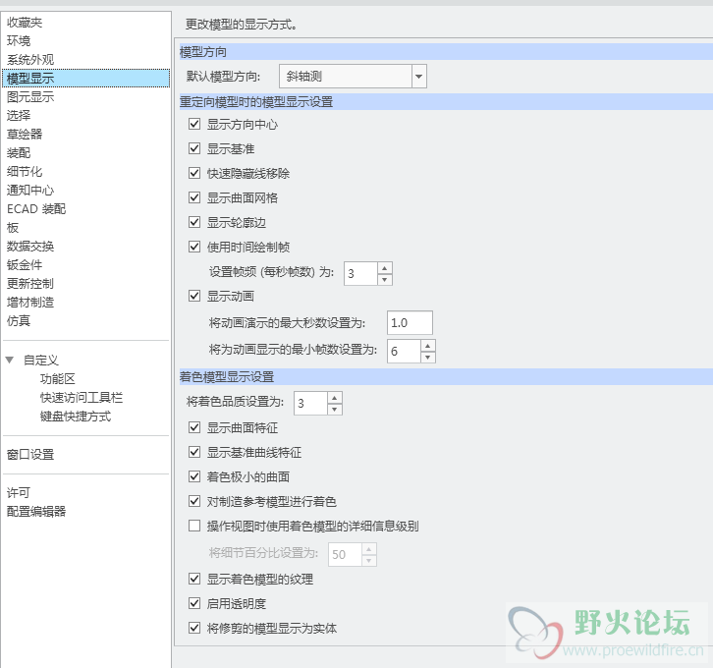
Task: Toggle 将修剪的模型显示为实体 checkbox
Action: click(194, 628)
